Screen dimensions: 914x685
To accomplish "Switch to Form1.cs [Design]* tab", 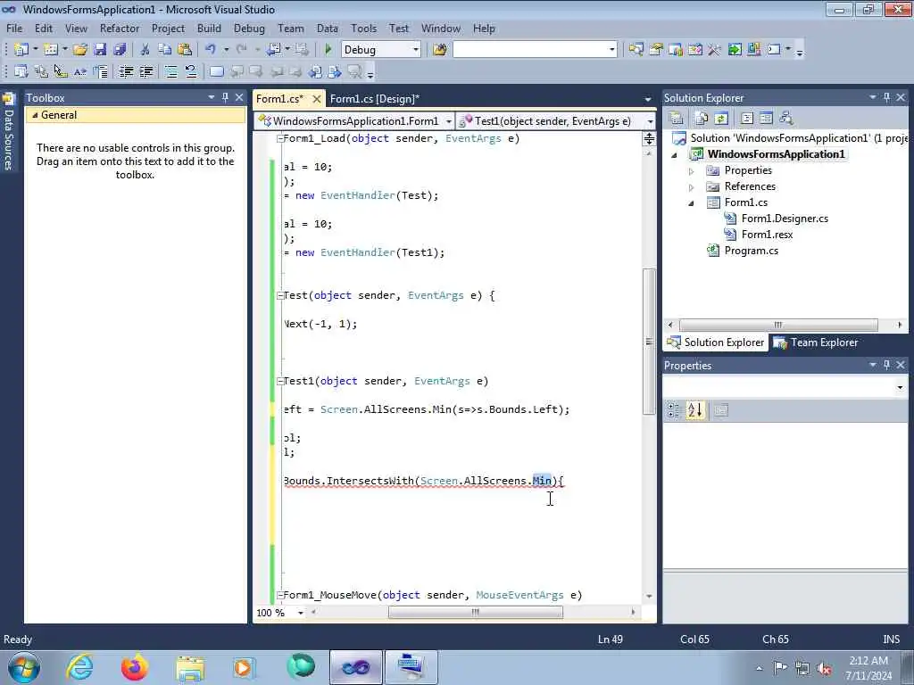I will click(374, 98).
